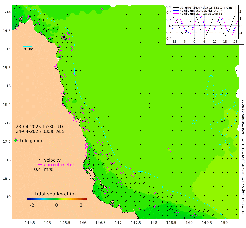Image resolution: width=246 pixels, height=228 pixels.
Task: Click the '2' tick under the color bar
Action: tap(81, 205)
